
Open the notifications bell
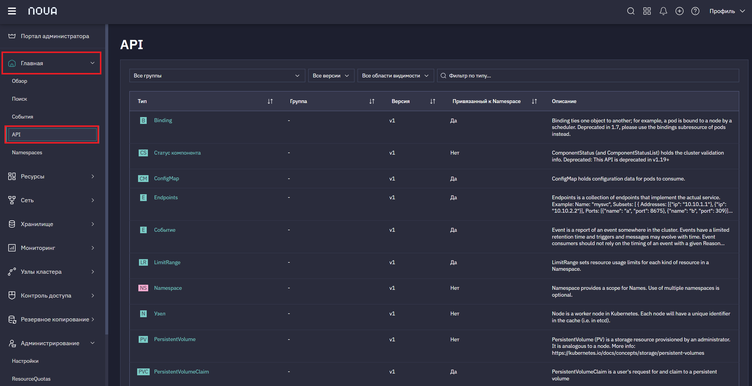click(x=663, y=11)
